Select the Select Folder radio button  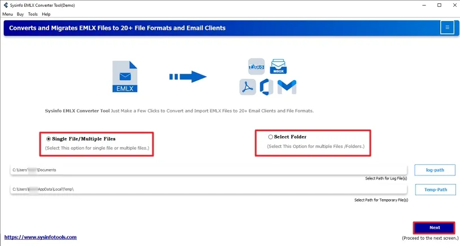click(x=270, y=137)
